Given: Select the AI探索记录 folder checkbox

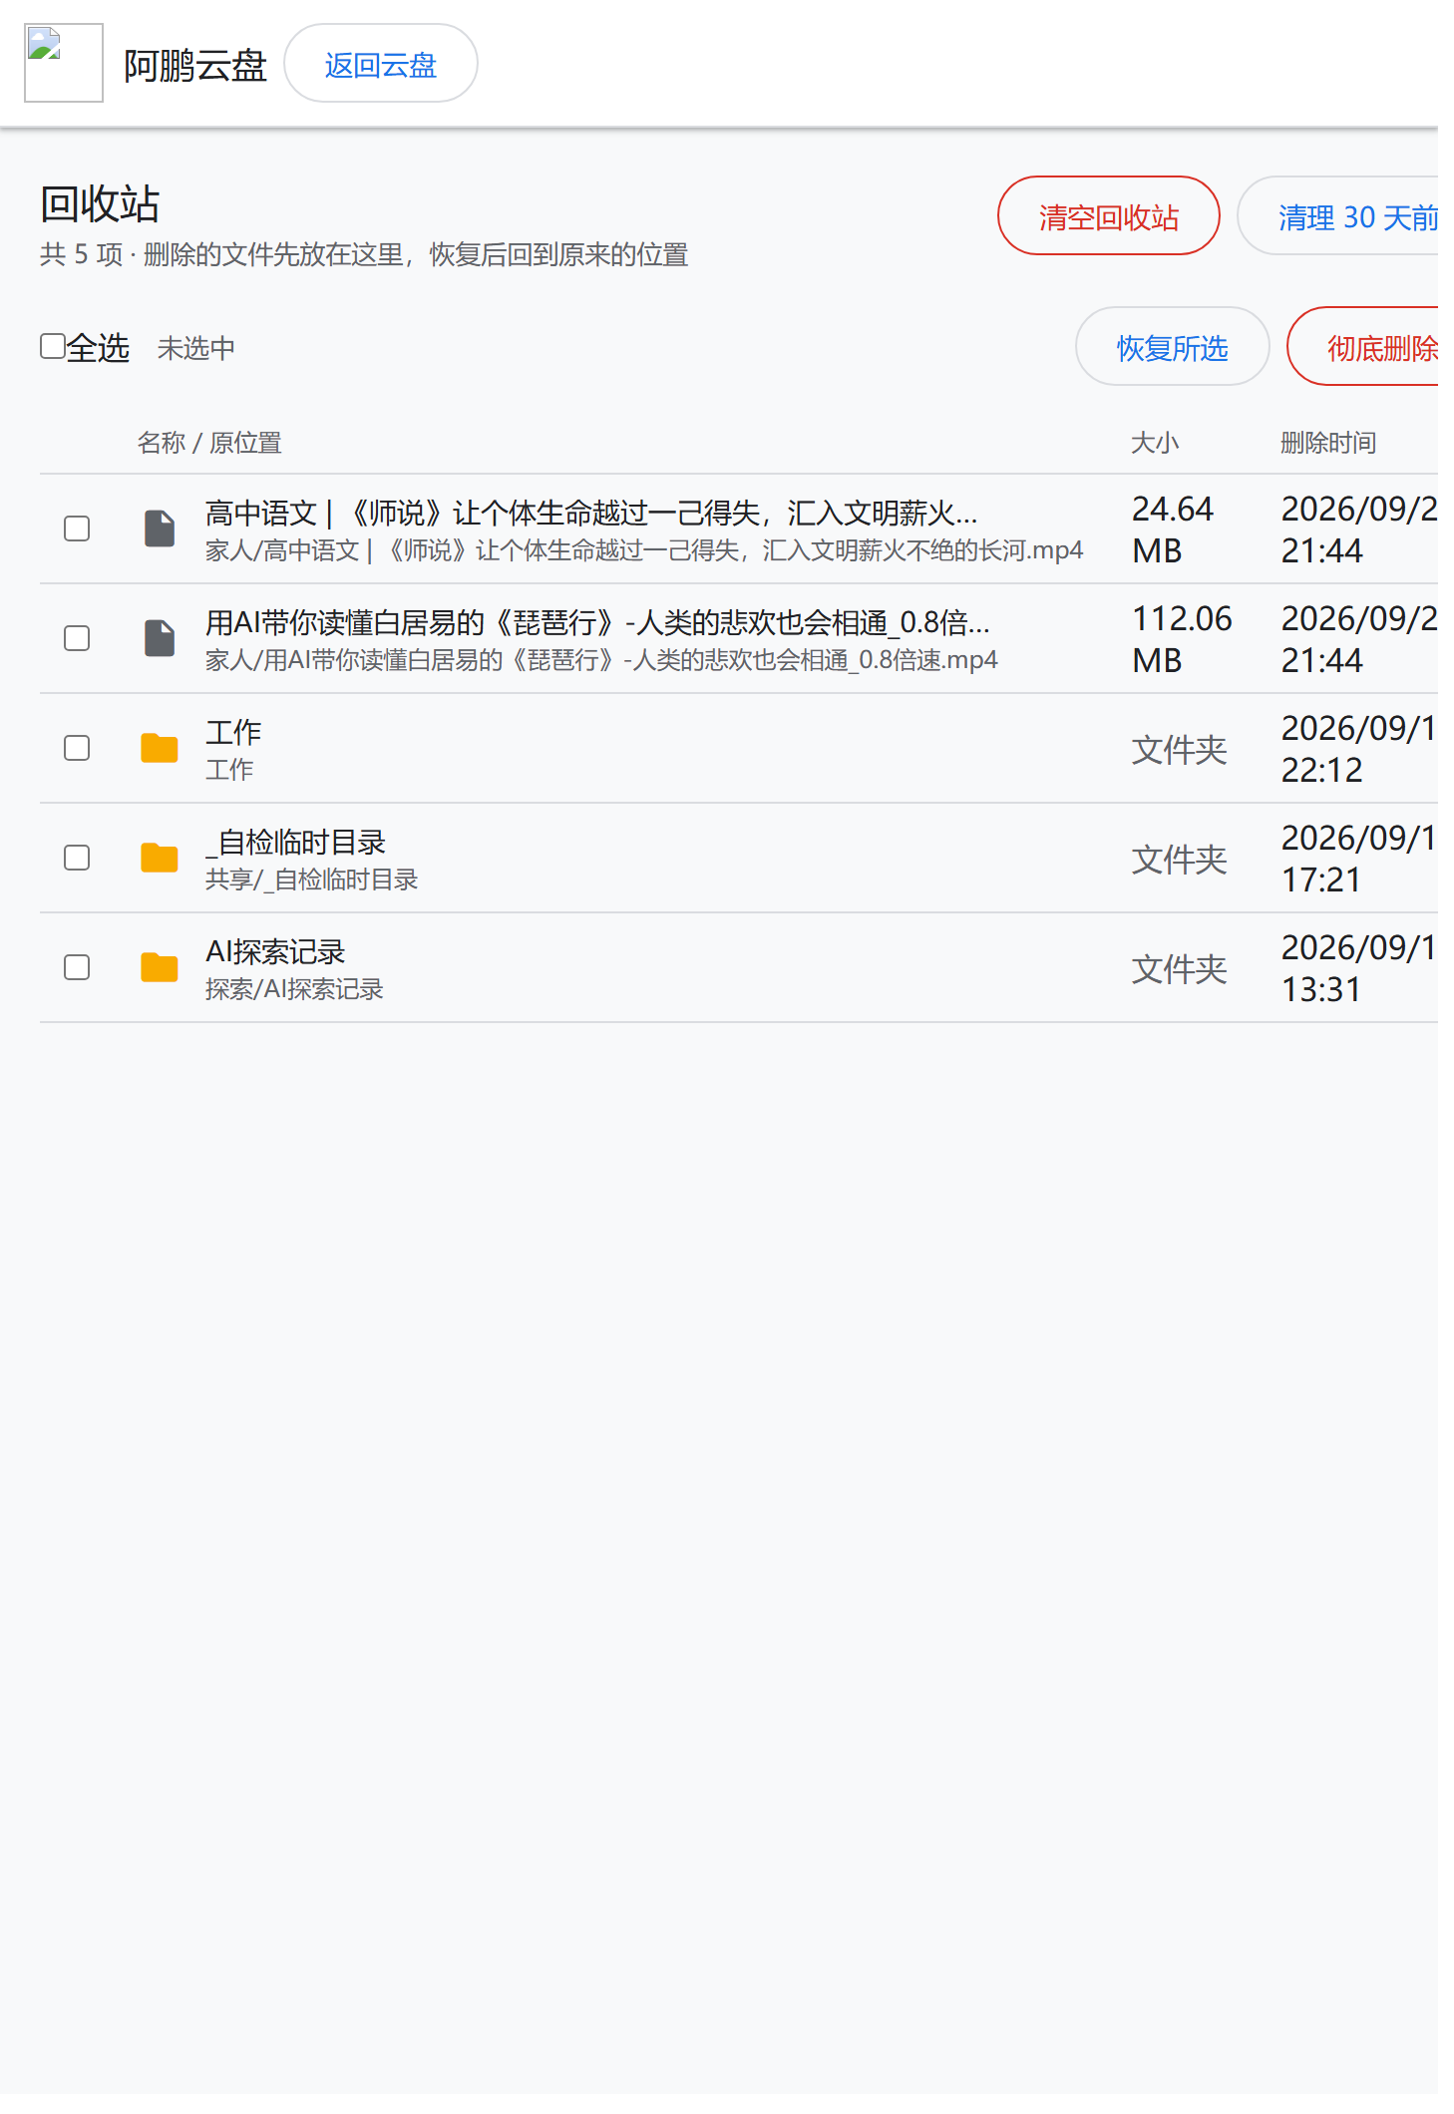Looking at the screenshot, I should tap(77, 967).
